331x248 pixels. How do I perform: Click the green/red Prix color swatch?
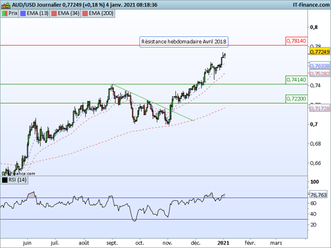coord(5,14)
